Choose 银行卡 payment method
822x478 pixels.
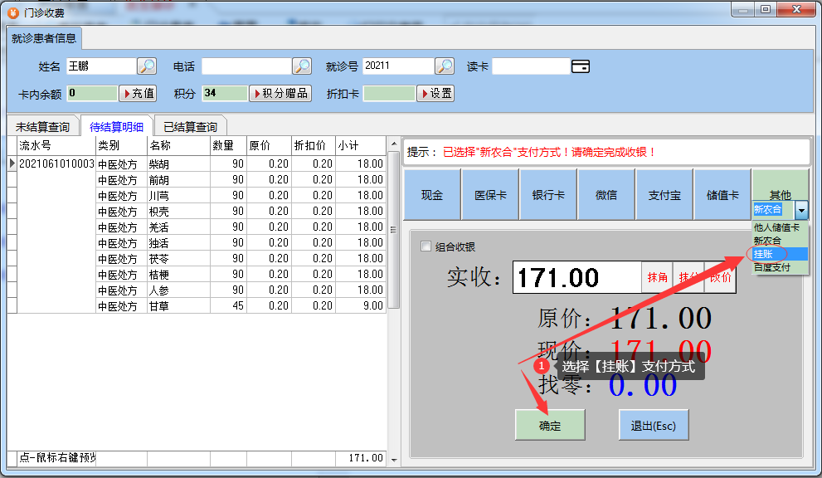[548, 195]
